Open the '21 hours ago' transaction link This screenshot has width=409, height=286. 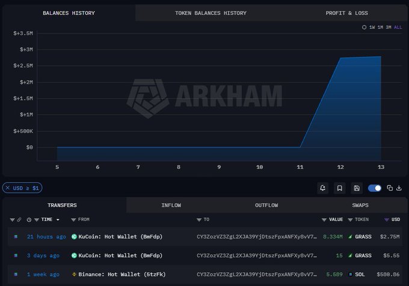coord(46,237)
